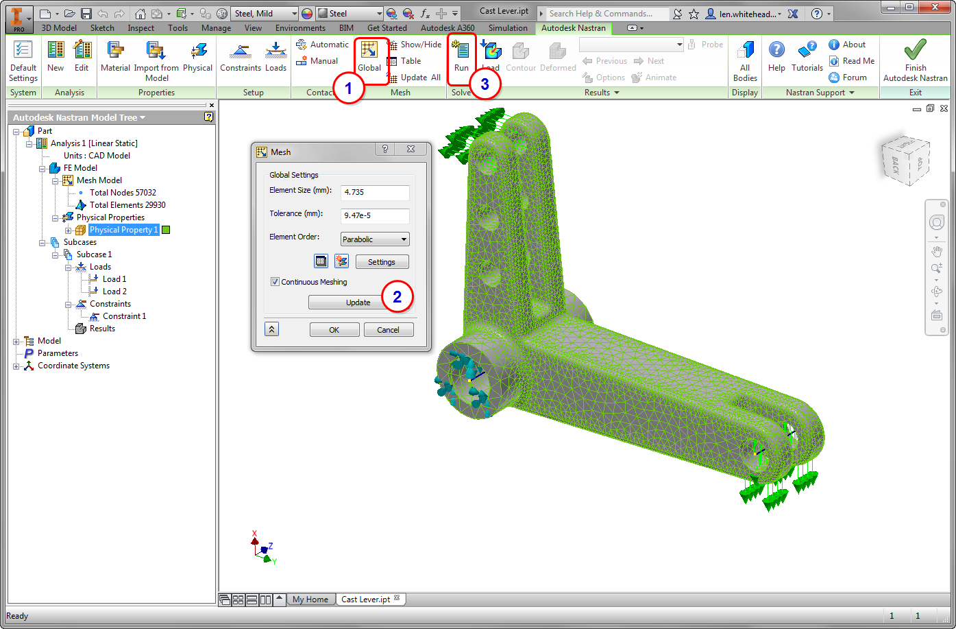Image resolution: width=956 pixels, height=629 pixels.
Task: Open Global mesh settings tool
Action: click(x=369, y=56)
